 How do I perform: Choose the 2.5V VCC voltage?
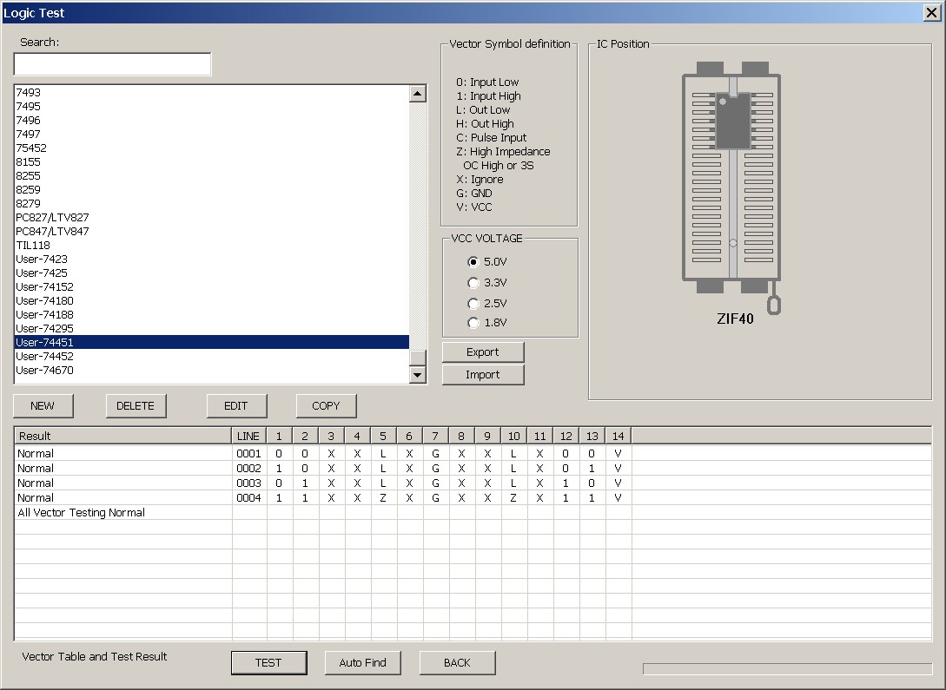tap(473, 304)
